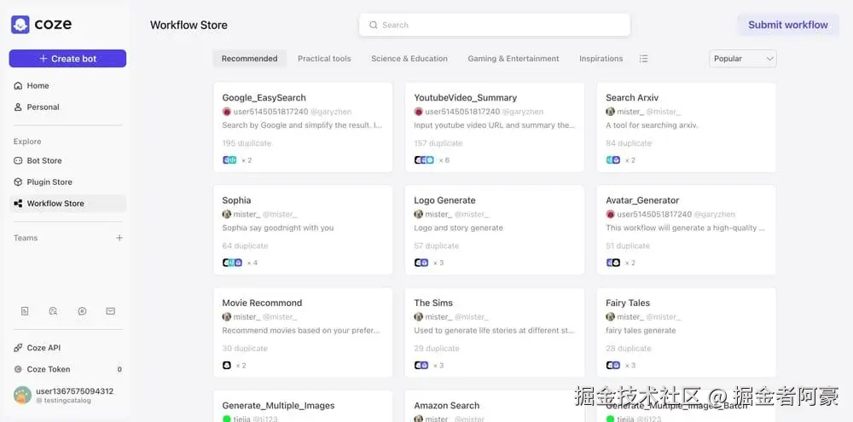
Task: Click model icons on Fairy Tales card
Action: [613, 366]
